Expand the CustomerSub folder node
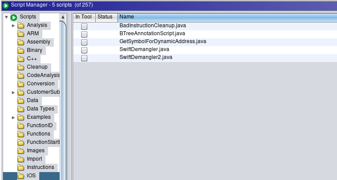This screenshot has width=337, height=180. pos(13,92)
